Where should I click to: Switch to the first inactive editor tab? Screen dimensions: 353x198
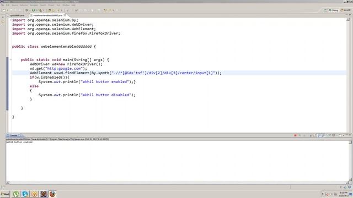17,15
